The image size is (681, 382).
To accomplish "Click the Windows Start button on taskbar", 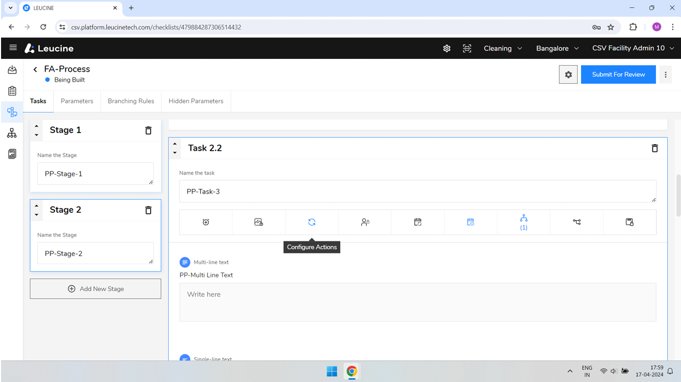I will pyautogui.click(x=332, y=371).
